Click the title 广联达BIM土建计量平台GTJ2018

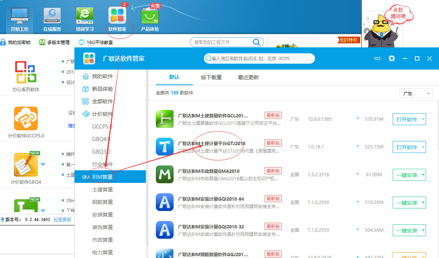coord(212,143)
